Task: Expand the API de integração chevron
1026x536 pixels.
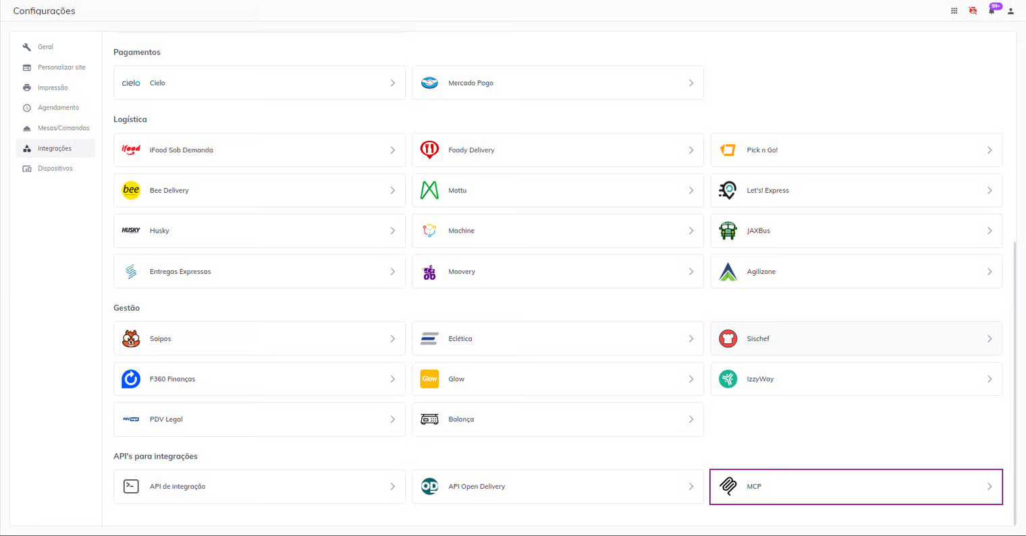Action: point(393,486)
